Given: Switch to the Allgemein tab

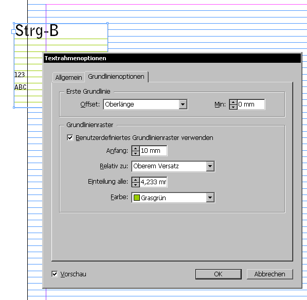Looking at the screenshot, I should (x=68, y=77).
